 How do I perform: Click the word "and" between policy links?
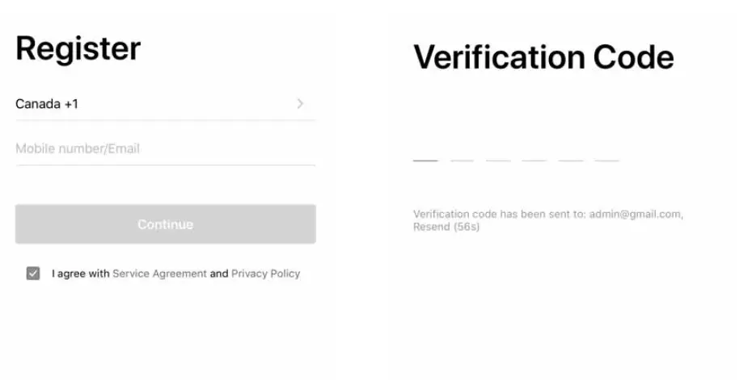(x=219, y=274)
